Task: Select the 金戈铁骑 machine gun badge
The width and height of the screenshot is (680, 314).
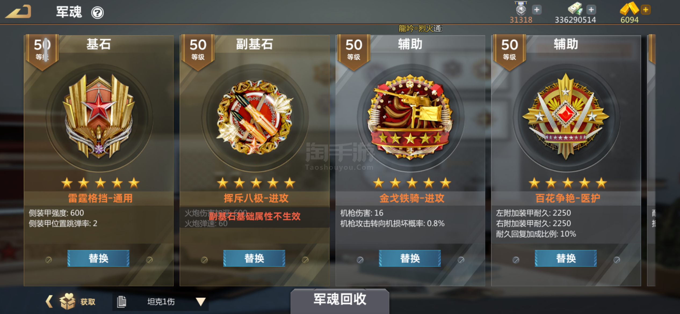Action: (x=410, y=117)
